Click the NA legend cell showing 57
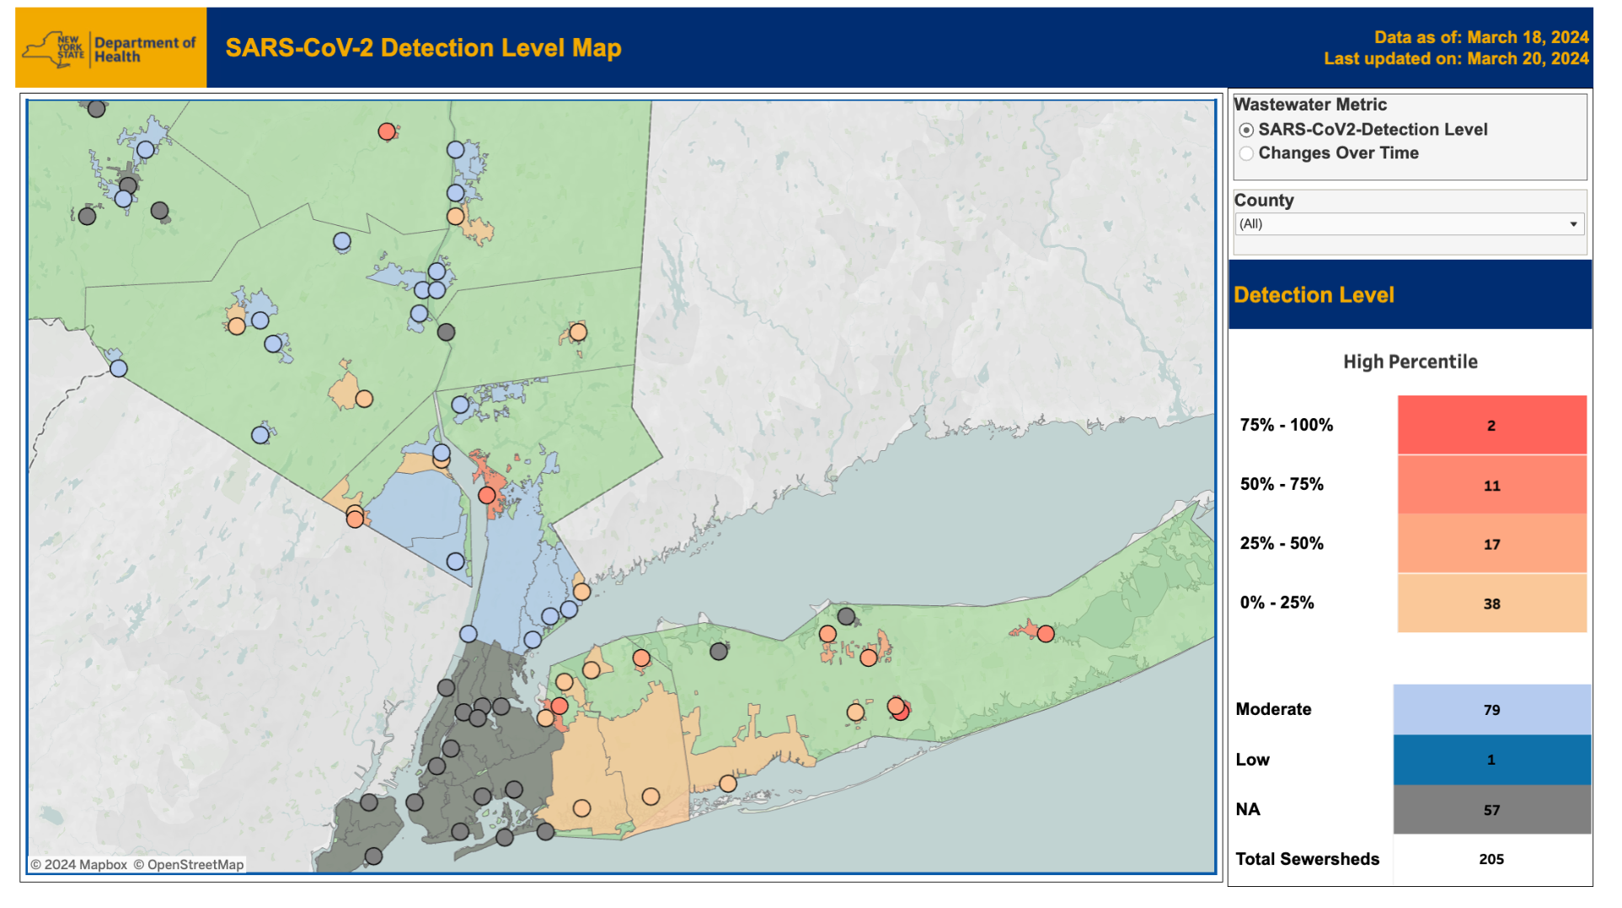 click(1491, 809)
